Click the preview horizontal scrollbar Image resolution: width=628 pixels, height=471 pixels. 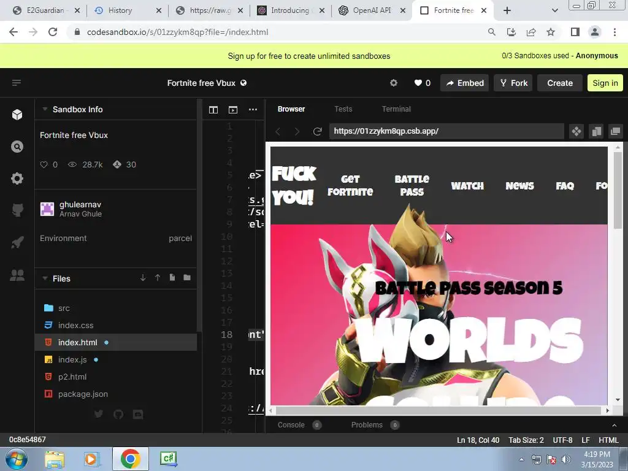tap(439, 410)
